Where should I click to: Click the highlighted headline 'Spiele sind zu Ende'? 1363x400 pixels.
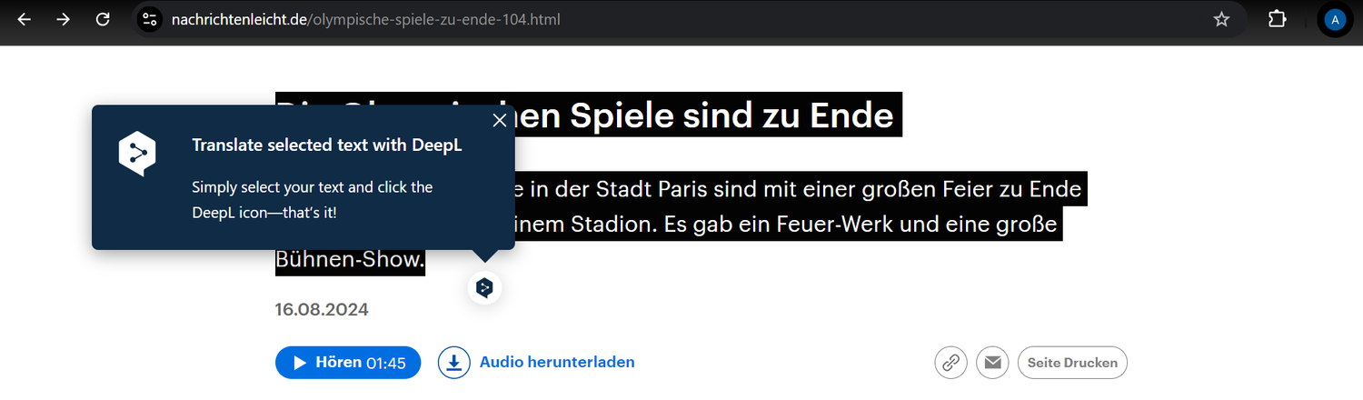[731, 115]
